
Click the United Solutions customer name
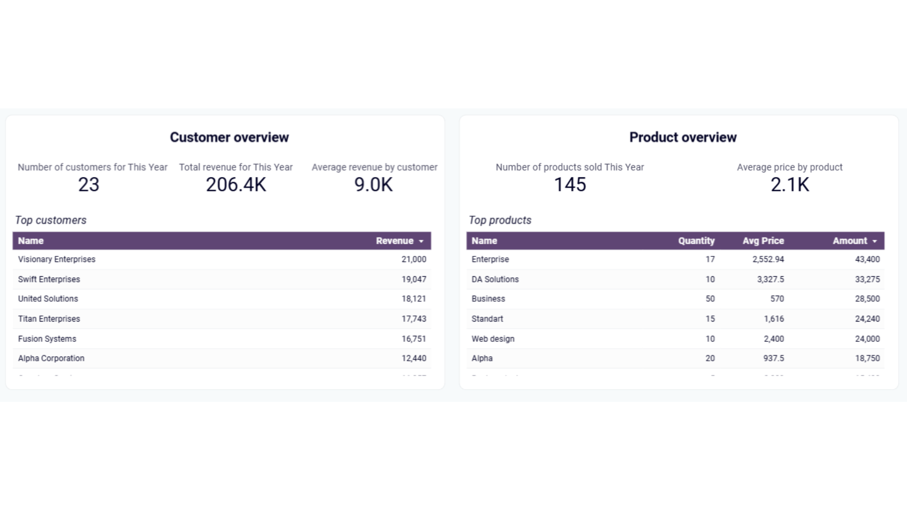(48, 299)
